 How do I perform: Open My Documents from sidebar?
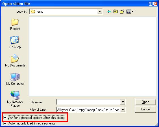15,61
